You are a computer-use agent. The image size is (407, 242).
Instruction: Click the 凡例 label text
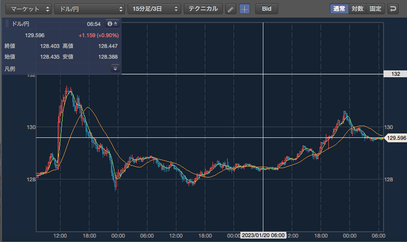point(10,69)
